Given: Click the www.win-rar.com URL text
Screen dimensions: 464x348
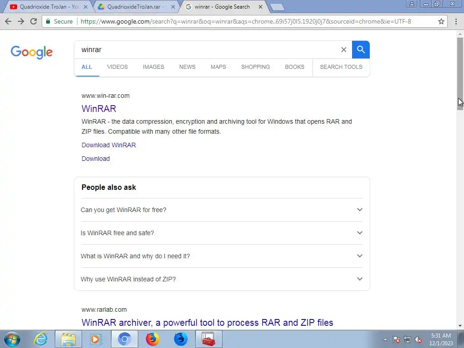Looking at the screenshot, I should tap(105, 96).
